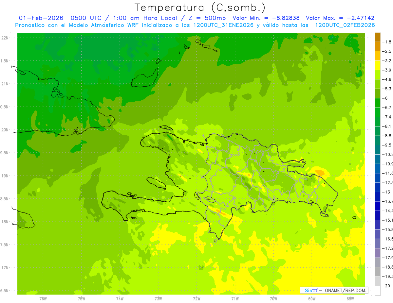Pick the yellow swatch between -3.2 and -3.9
The image size is (393, 303).
click(x=378, y=65)
